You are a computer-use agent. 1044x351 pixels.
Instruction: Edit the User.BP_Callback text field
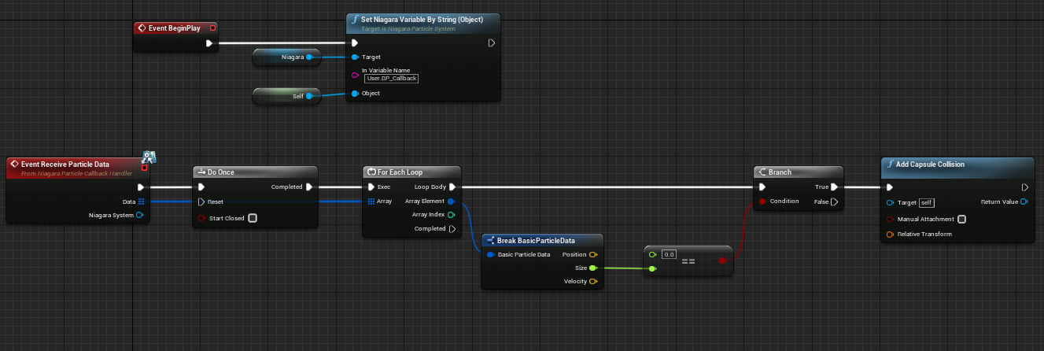(391, 78)
